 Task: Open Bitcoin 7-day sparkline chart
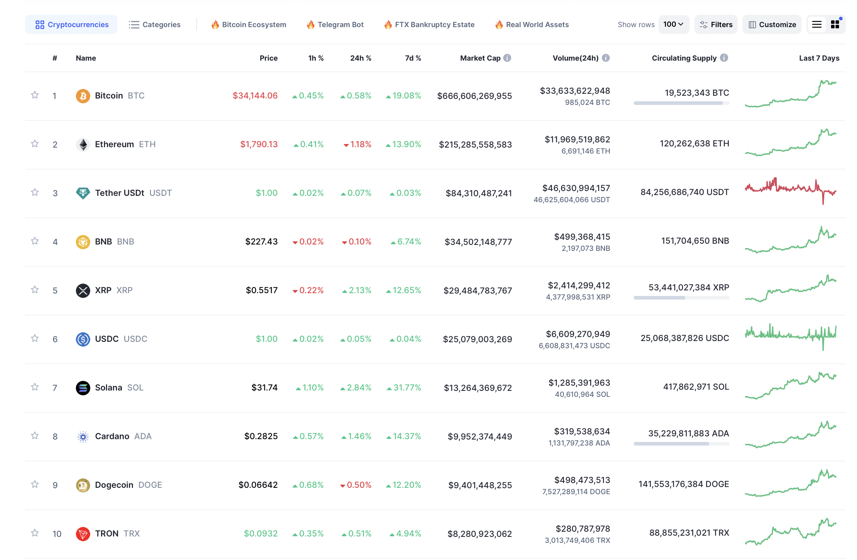point(791,94)
